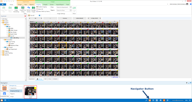
Task: Open Manage Images from the ribbon
Action: pos(33,8)
